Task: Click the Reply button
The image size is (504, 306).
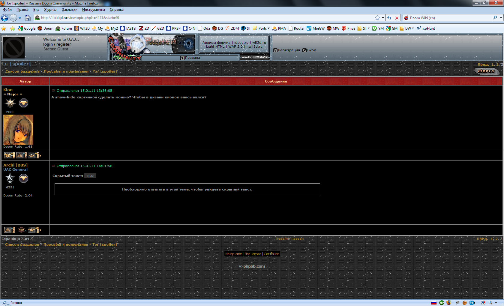Action: [x=486, y=71]
